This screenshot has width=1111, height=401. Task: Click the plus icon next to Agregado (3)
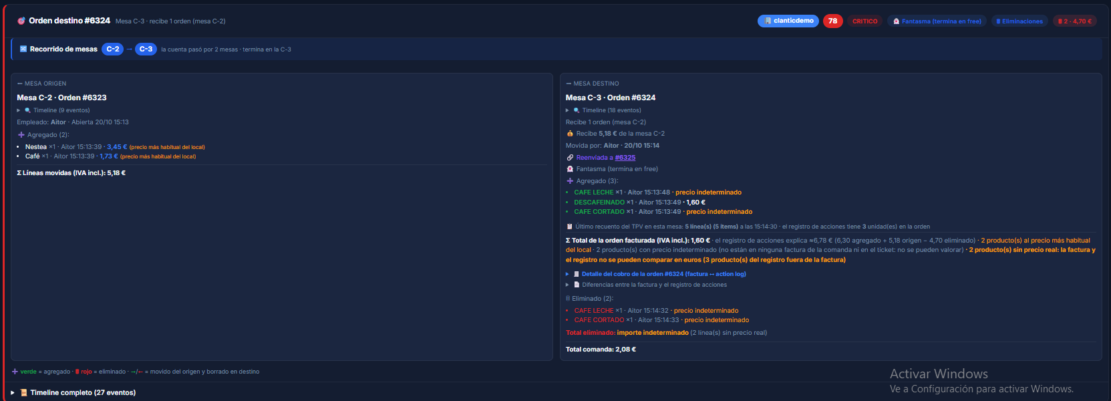click(570, 181)
